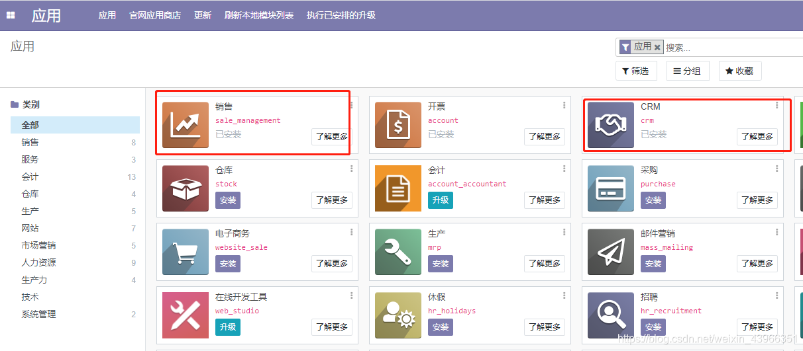The height and width of the screenshot is (351, 803).
Task: Install the 采购 purchase module
Action: [x=653, y=200]
